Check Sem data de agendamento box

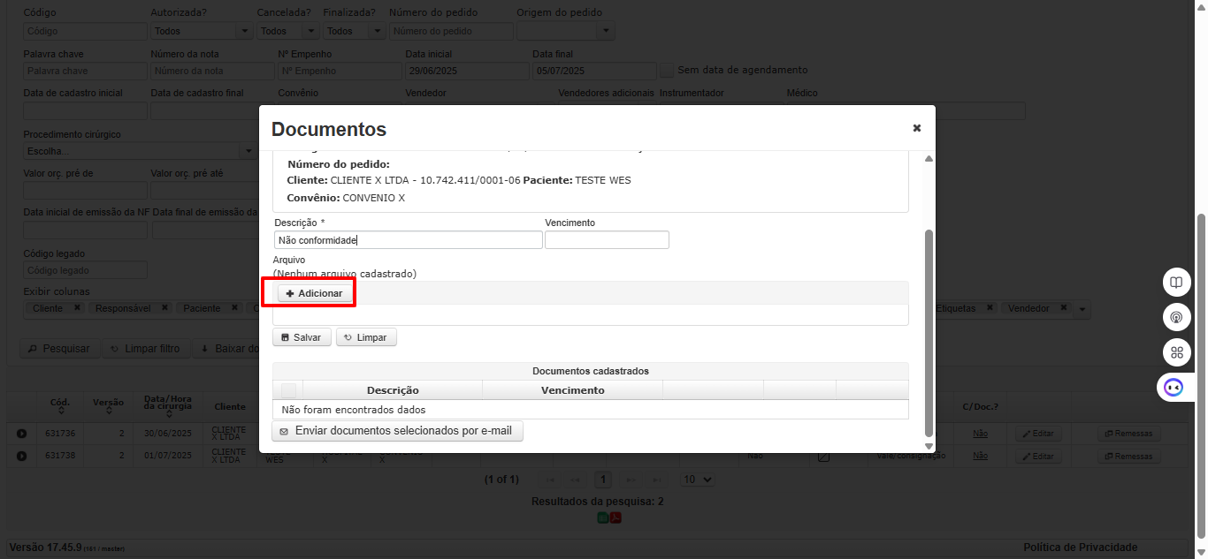click(x=668, y=71)
